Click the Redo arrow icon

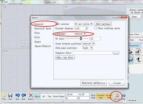[24, 95]
